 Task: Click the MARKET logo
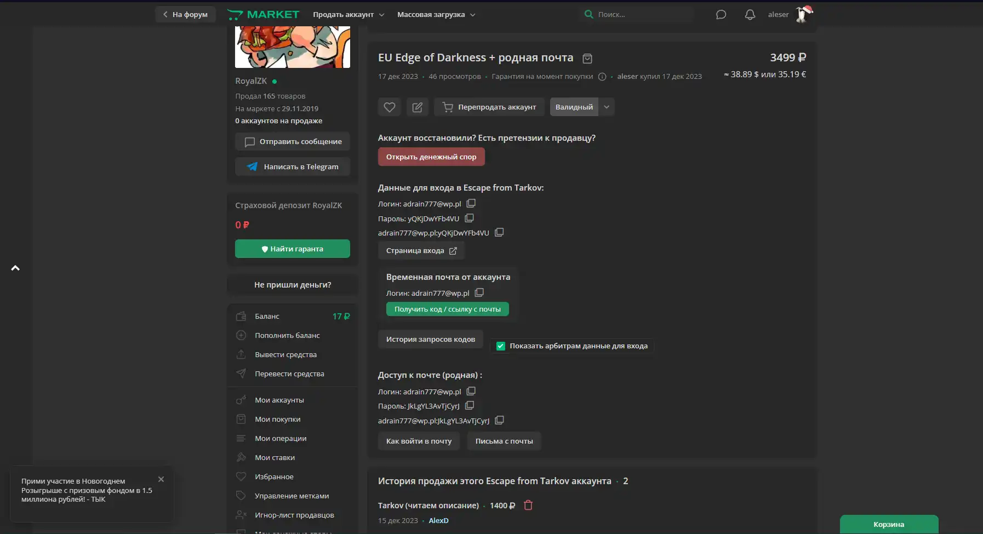(263, 15)
